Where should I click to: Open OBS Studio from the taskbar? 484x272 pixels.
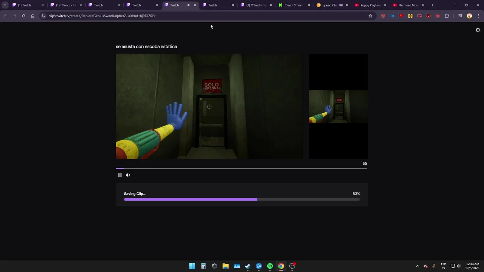(292, 266)
